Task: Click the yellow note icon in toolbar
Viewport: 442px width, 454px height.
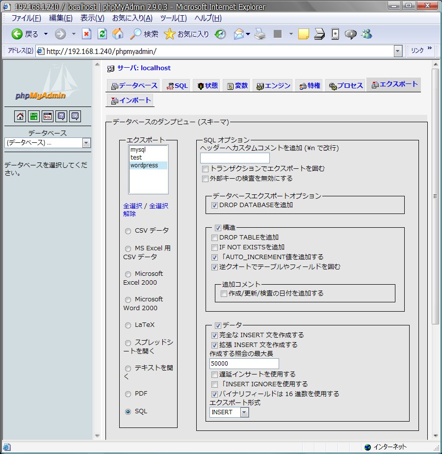Action: [x=303, y=34]
